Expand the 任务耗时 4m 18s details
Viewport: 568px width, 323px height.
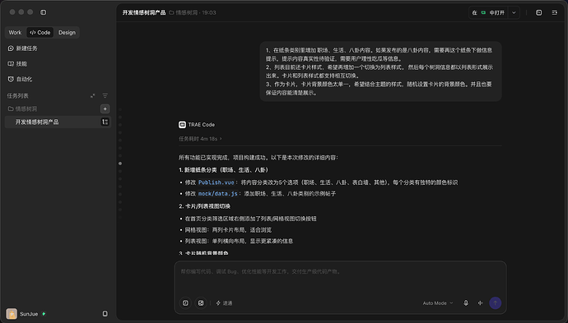pos(200,139)
